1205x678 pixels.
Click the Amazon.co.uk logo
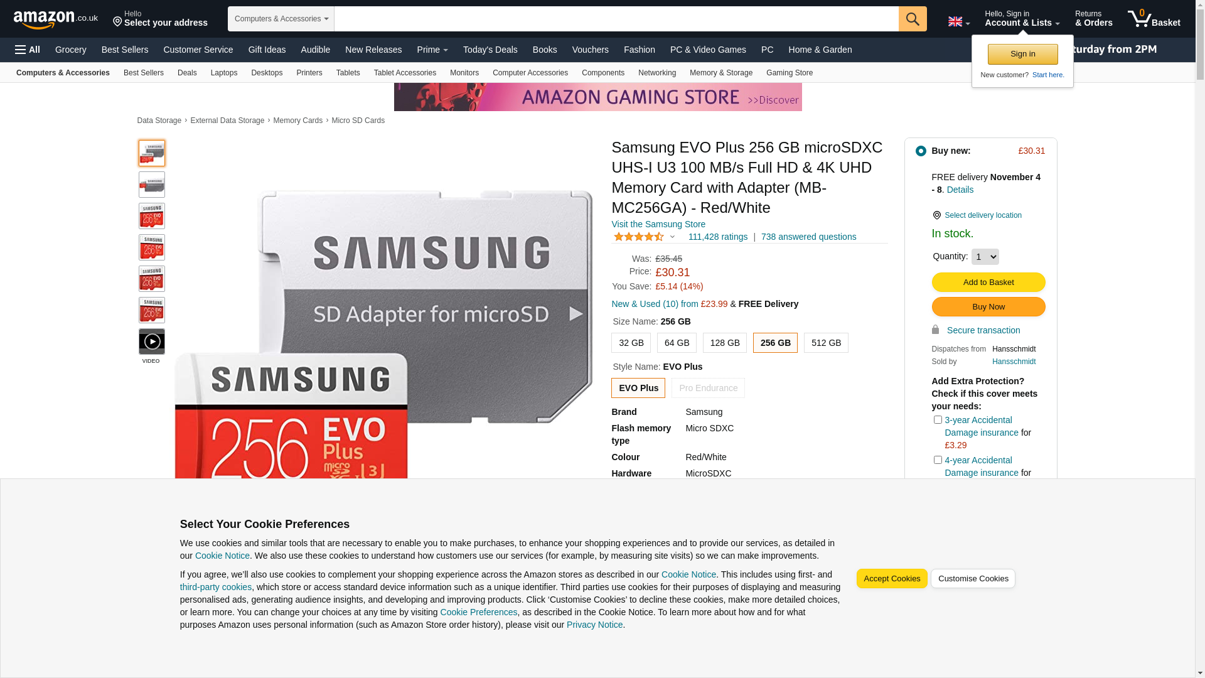coord(55,19)
